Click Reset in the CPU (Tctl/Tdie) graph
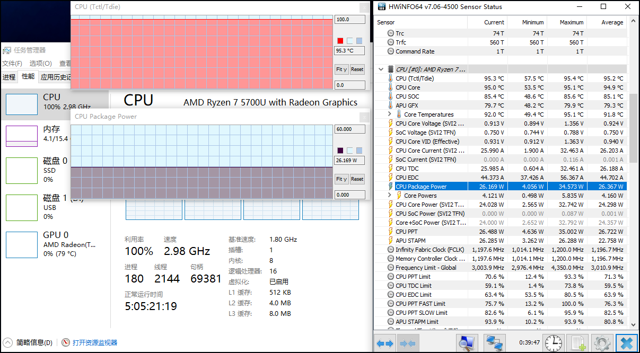The width and height of the screenshot is (640, 353). pyautogui.click(x=357, y=69)
